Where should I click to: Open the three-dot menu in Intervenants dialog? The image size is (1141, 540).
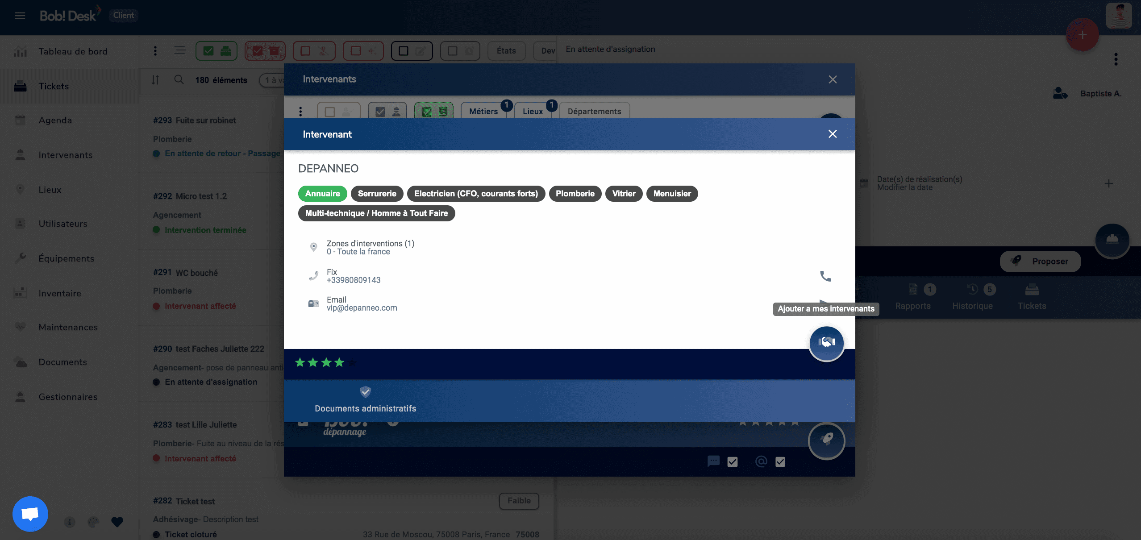(300, 111)
